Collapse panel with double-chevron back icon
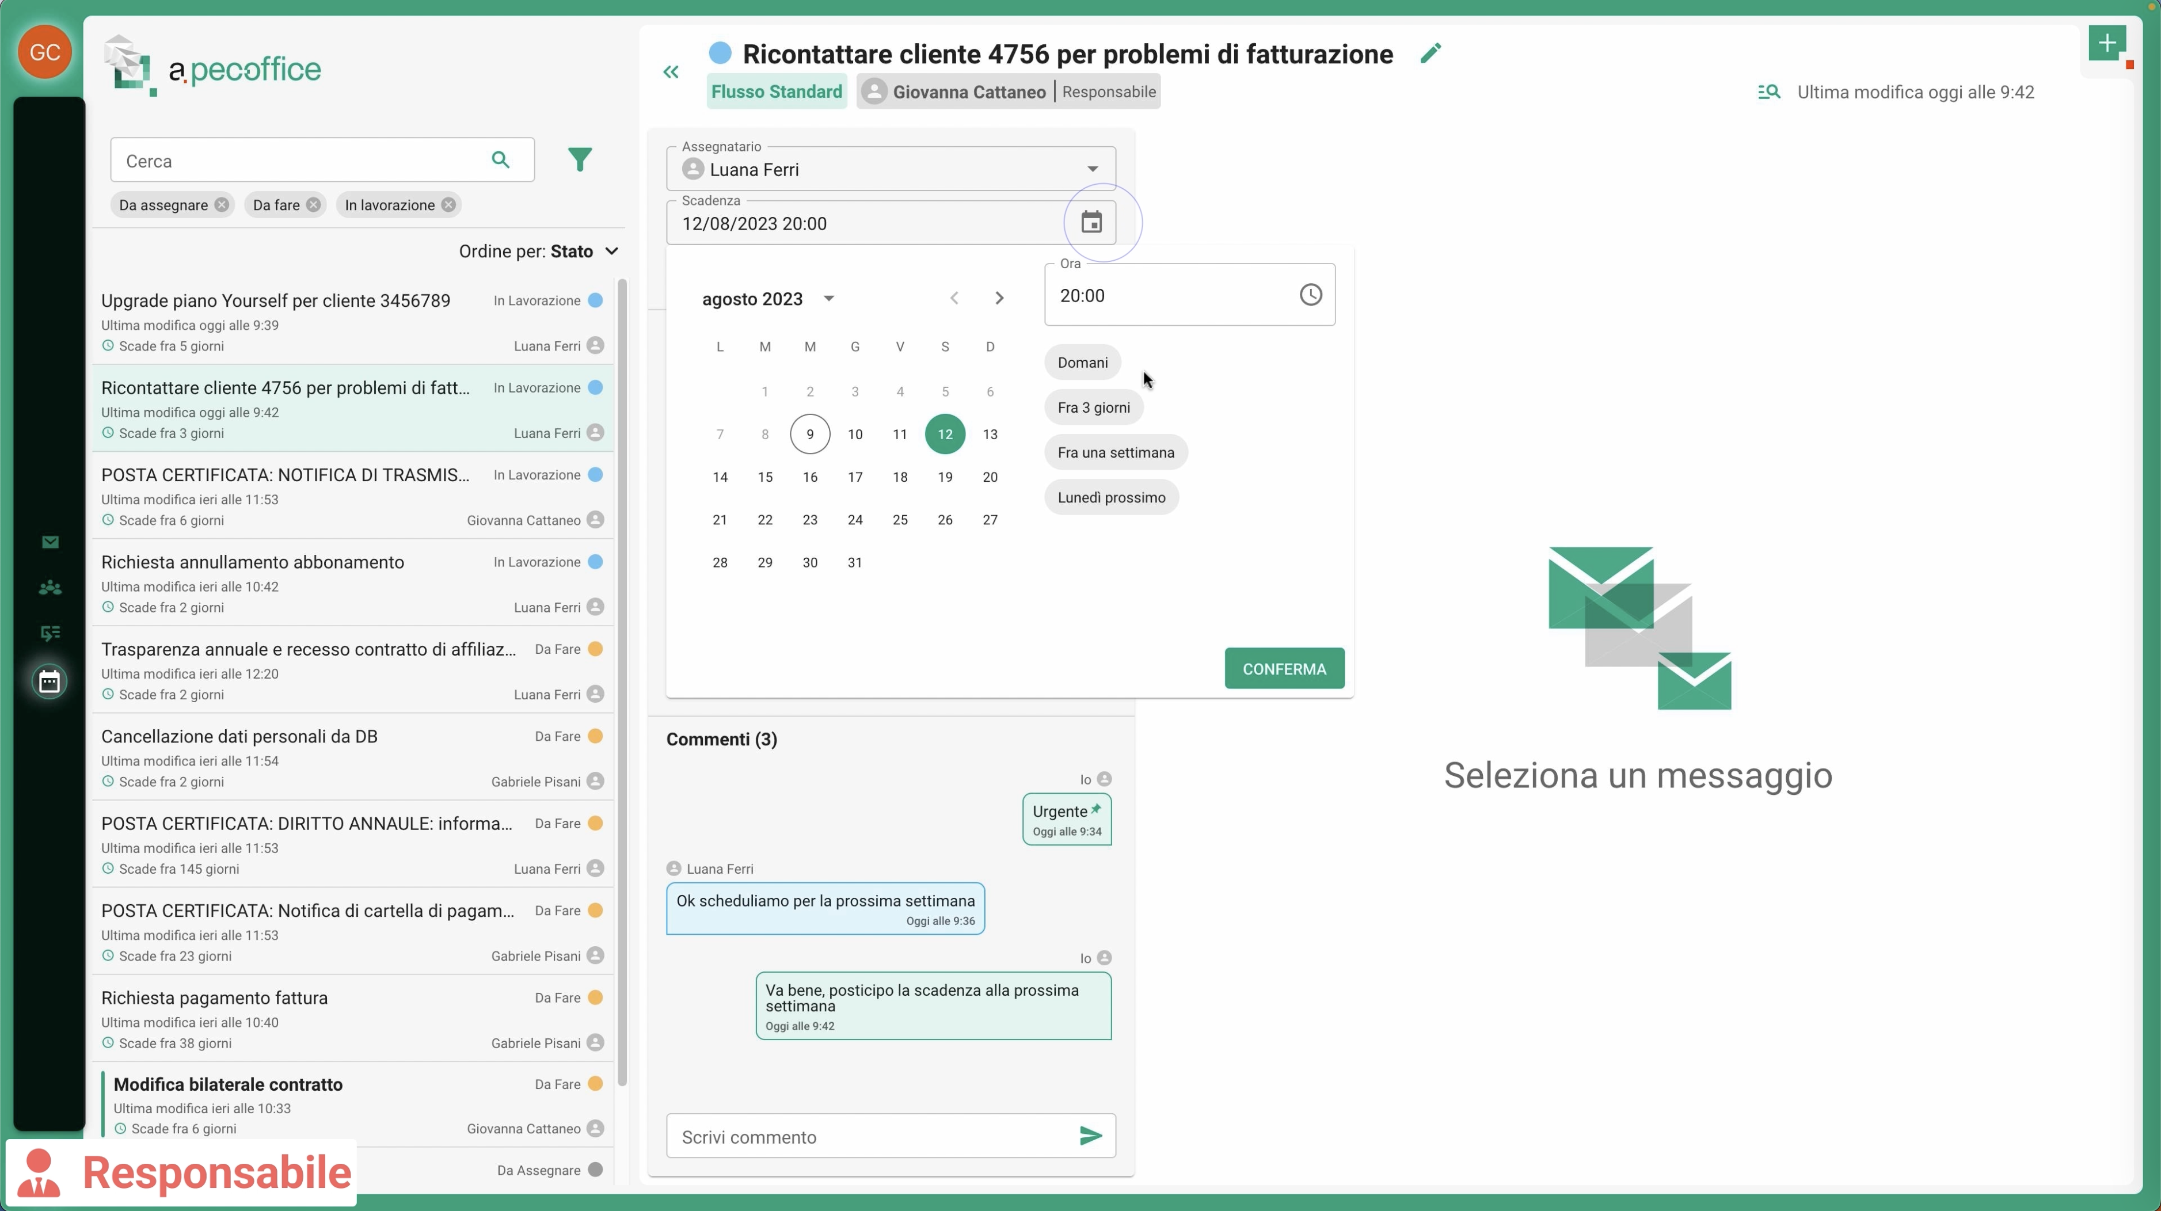Viewport: 2161px width, 1211px height. pos(670,72)
